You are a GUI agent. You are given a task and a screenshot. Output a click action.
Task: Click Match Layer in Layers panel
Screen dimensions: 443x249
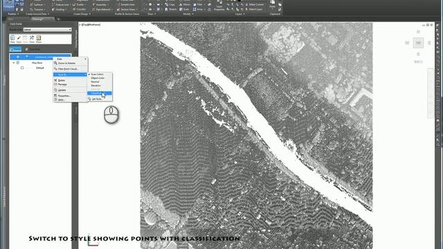click(x=254, y=9)
